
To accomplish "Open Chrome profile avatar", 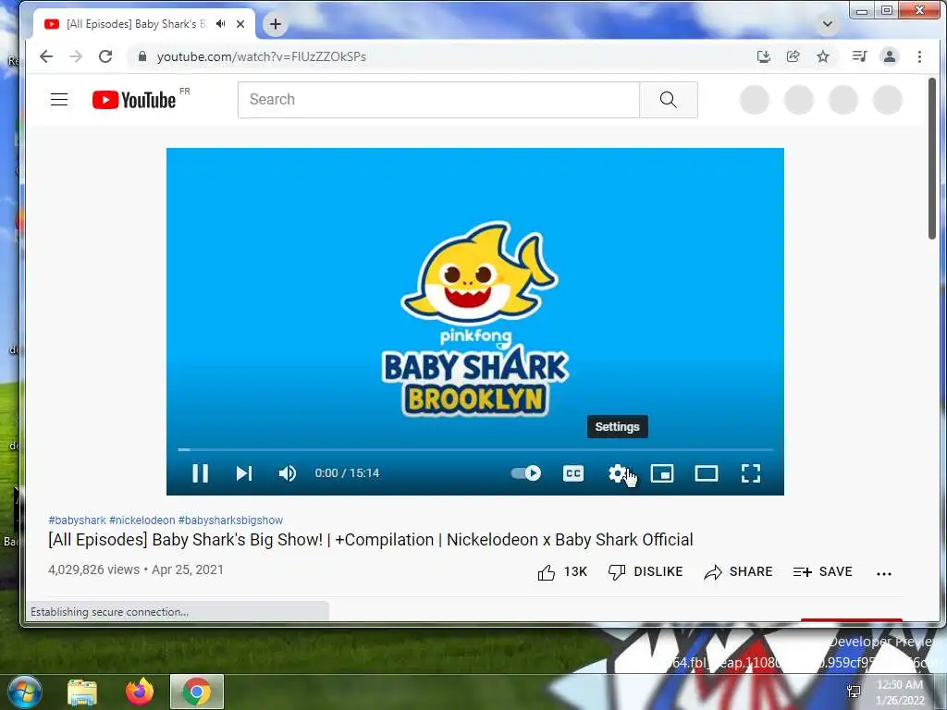I will point(890,56).
